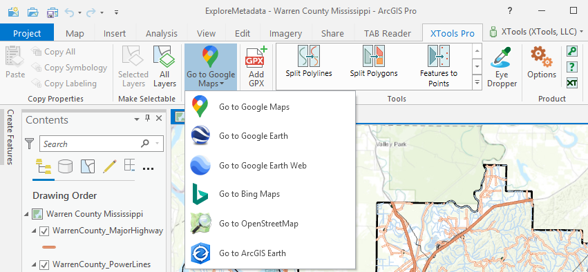Collapse the Warren County Mississippi map node
The image size is (588, 272).
26,214
